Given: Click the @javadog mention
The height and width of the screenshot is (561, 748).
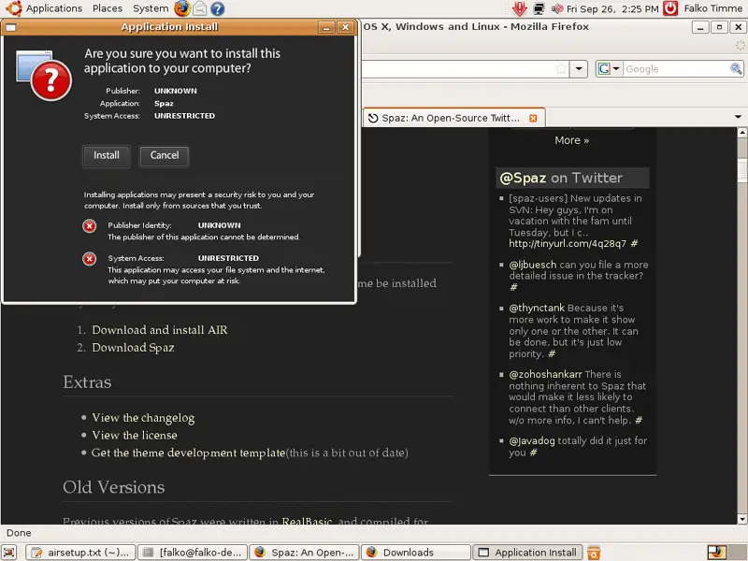Looking at the screenshot, I should 532,440.
